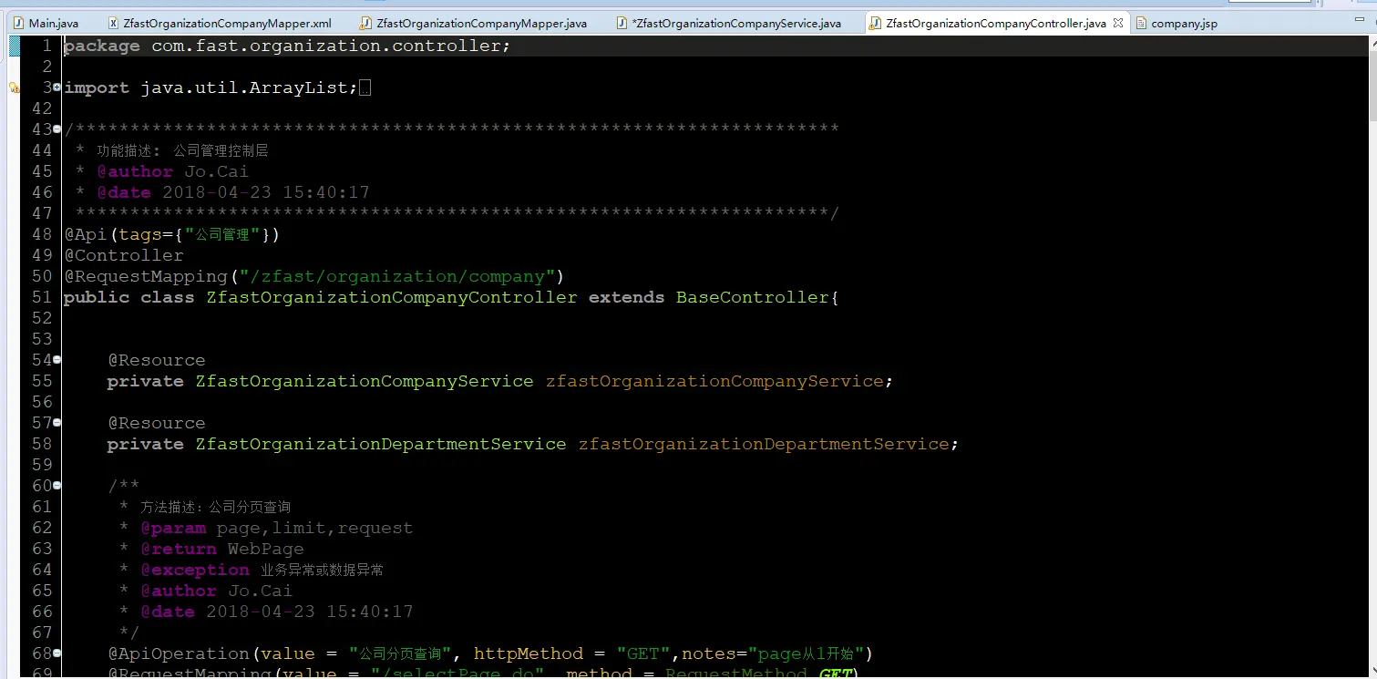Click the zfastOrganizationDepartmentService field name
The height and width of the screenshot is (679, 1377).
pyautogui.click(x=764, y=444)
